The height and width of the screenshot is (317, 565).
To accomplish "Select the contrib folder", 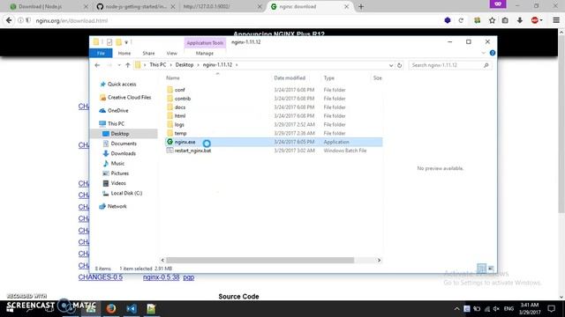I will [x=183, y=99].
